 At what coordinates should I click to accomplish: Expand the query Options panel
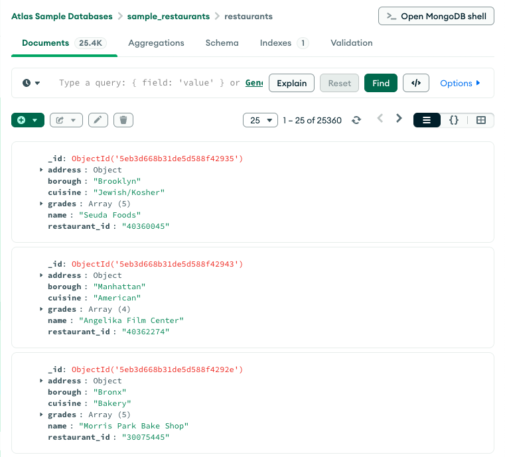460,83
